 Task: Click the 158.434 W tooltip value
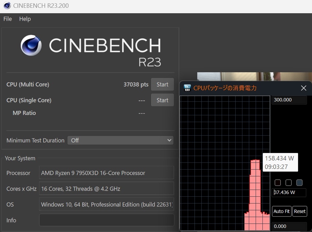[x=279, y=158]
